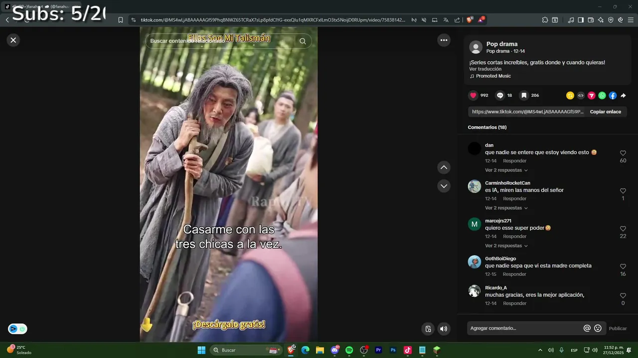The width and height of the screenshot is (638, 358).
Task: Like Ricardo_A's comment
Action: (x=623, y=295)
